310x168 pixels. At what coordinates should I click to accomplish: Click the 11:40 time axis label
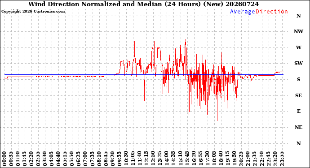point(140,159)
